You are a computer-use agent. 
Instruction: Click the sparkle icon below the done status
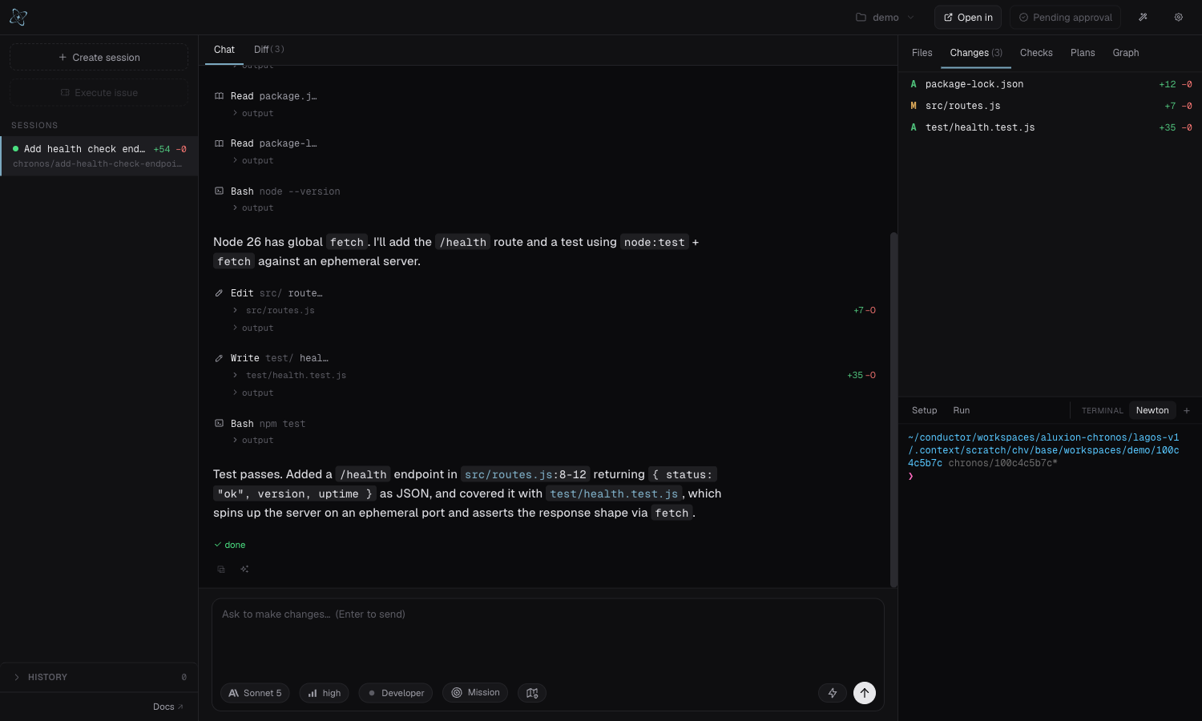coord(244,570)
